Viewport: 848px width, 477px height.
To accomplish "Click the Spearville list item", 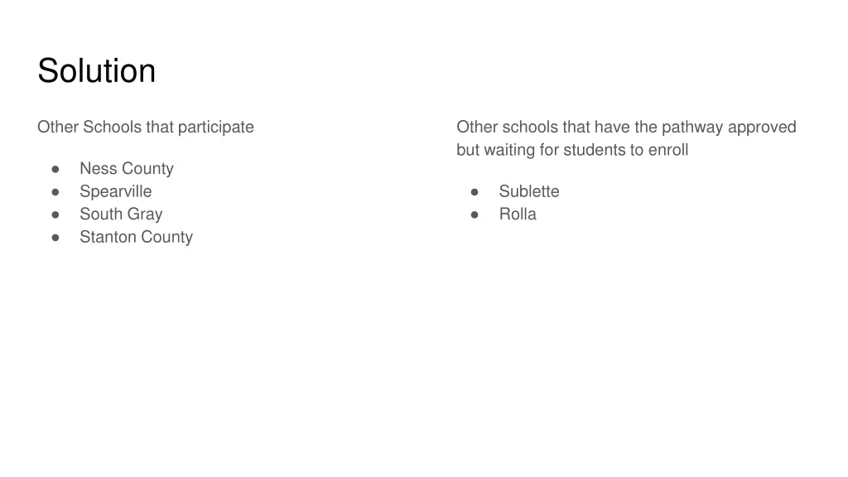I will [116, 191].
